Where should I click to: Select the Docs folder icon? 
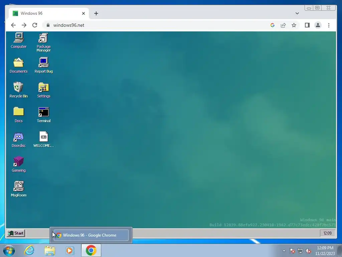pyautogui.click(x=19, y=115)
